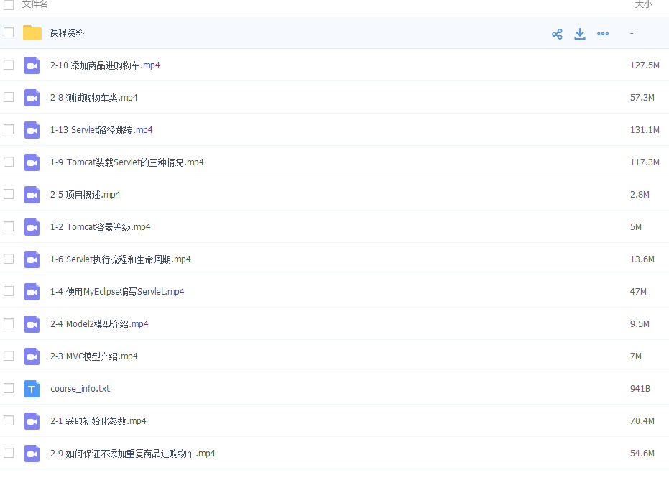Open file 2-5 项目概述.mp4
The height and width of the screenshot is (488, 669).
[86, 195]
